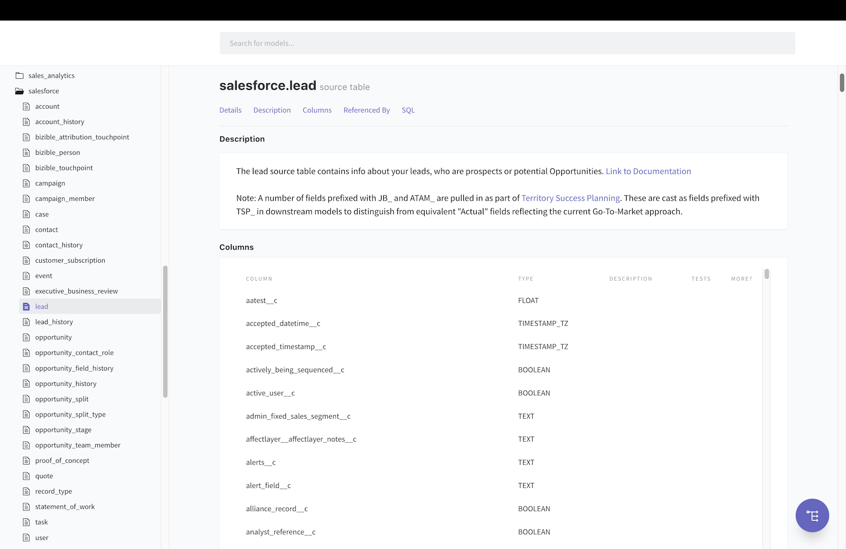This screenshot has width=846, height=549.
Task: Click the file icon beside opportunity_stage
Action: (x=26, y=430)
